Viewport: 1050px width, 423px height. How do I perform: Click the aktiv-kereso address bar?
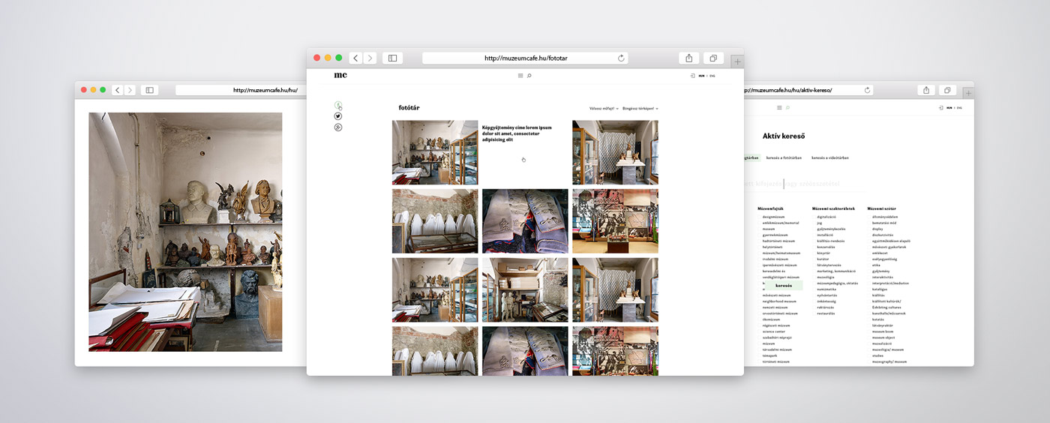810,90
